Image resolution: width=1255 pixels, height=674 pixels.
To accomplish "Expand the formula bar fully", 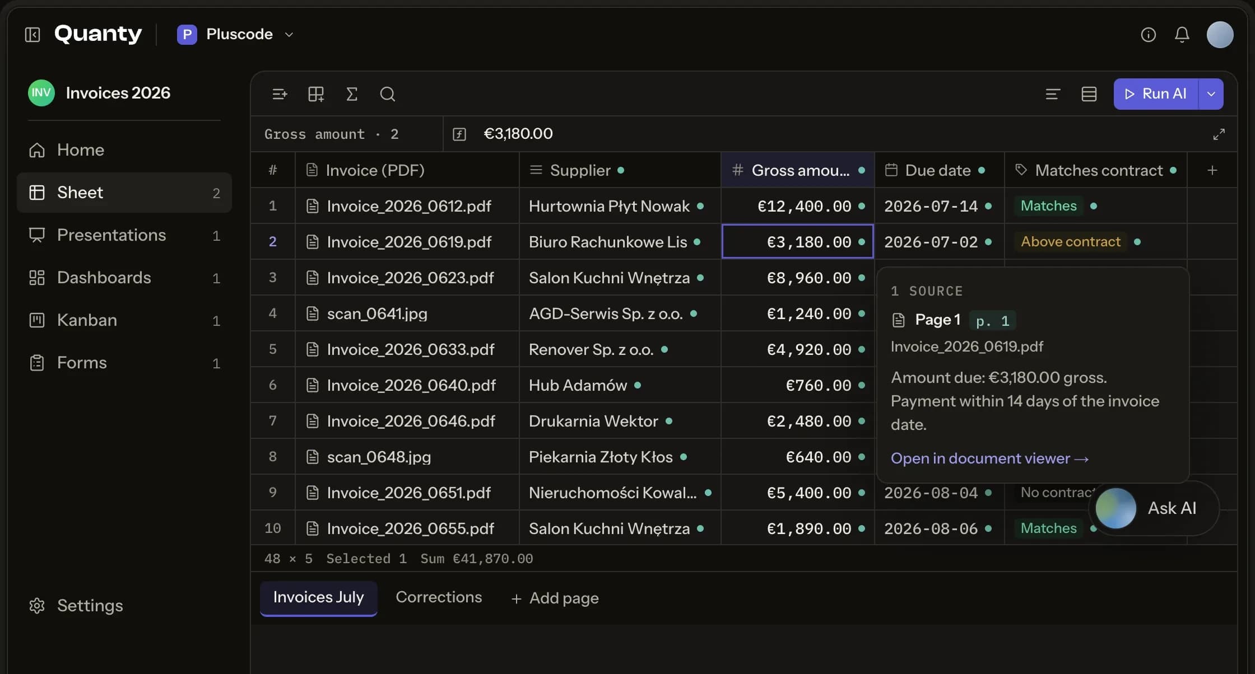I will (x=1219, y=134).
